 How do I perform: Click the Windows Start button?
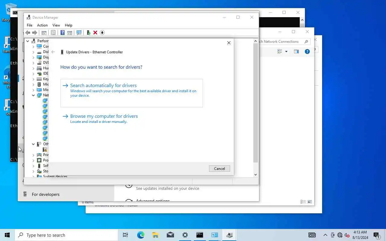[x=7, y=235]
